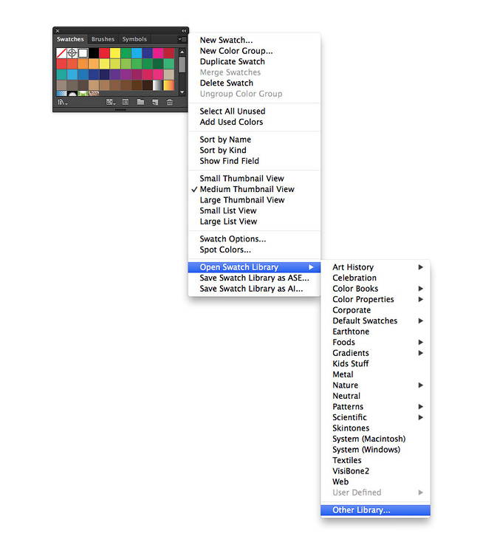This screenshot has height=545, width=480.
Task: Select the None swatch with red slash
Action: tap(61, 53)
